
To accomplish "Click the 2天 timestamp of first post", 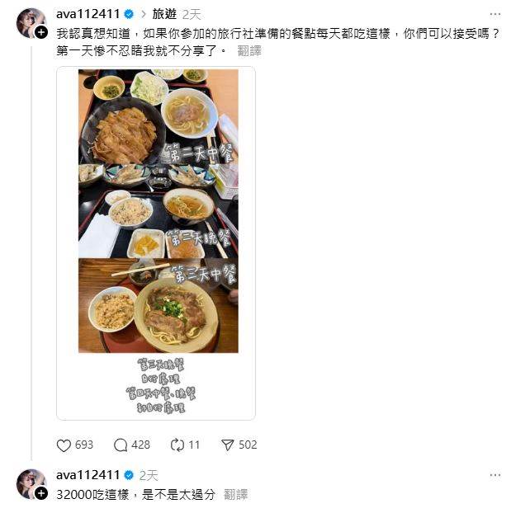I will [x=192, y=14].
